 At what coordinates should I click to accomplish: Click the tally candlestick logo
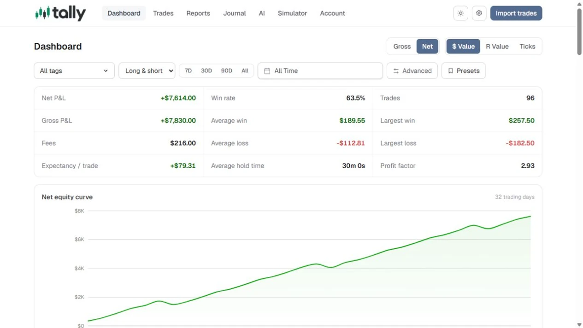[x=60, y=13]
